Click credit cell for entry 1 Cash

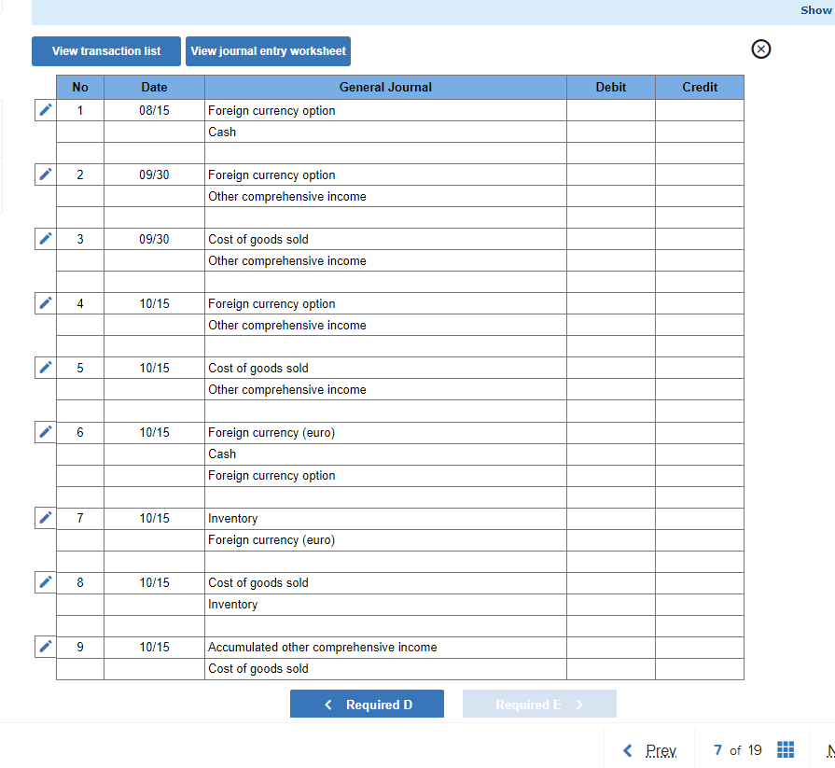700,132
